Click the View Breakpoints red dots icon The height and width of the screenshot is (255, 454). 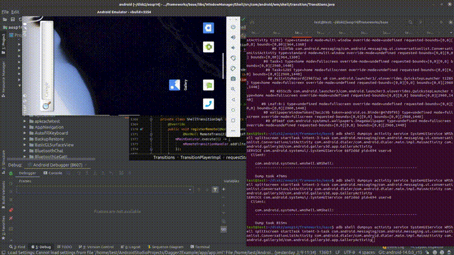(11, 210)
